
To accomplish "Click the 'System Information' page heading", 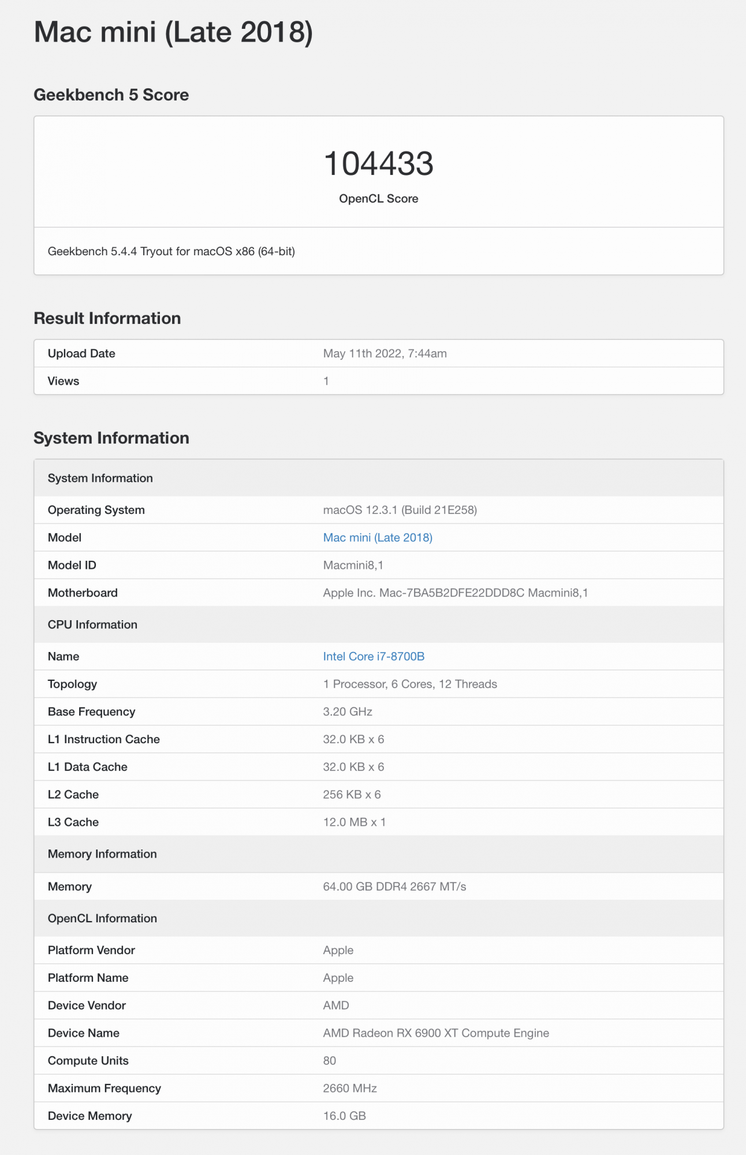I will 111,438.
